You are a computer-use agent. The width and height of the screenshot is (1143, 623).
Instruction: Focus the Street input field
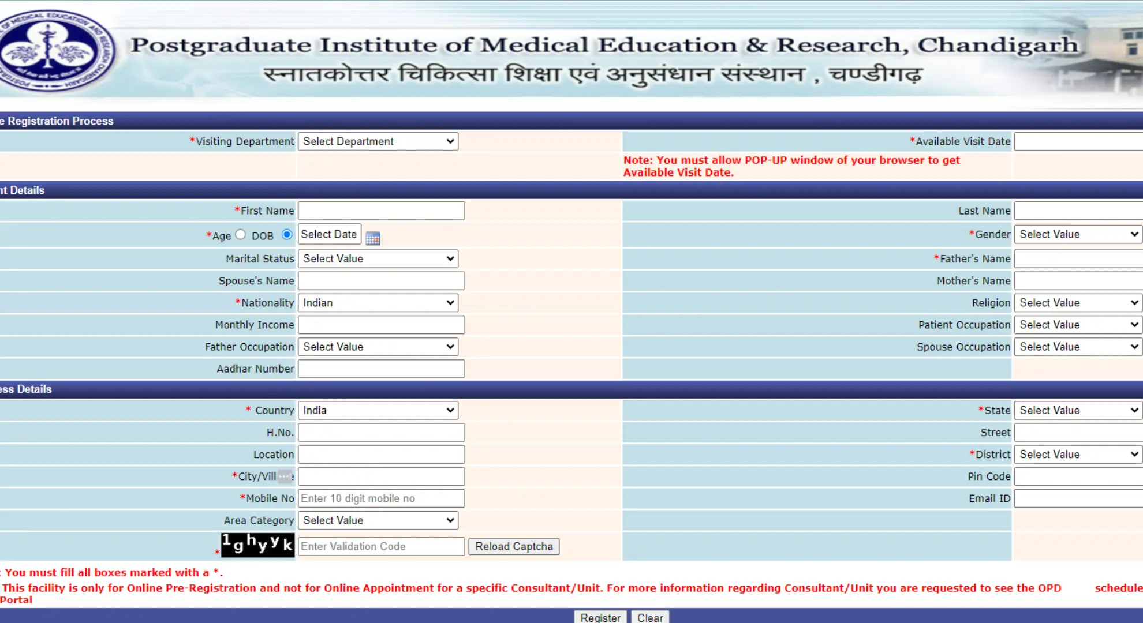pos(1078,432)
